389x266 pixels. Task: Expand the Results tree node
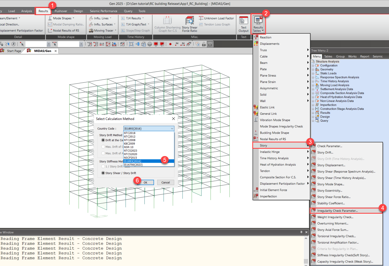coord(313,113)
